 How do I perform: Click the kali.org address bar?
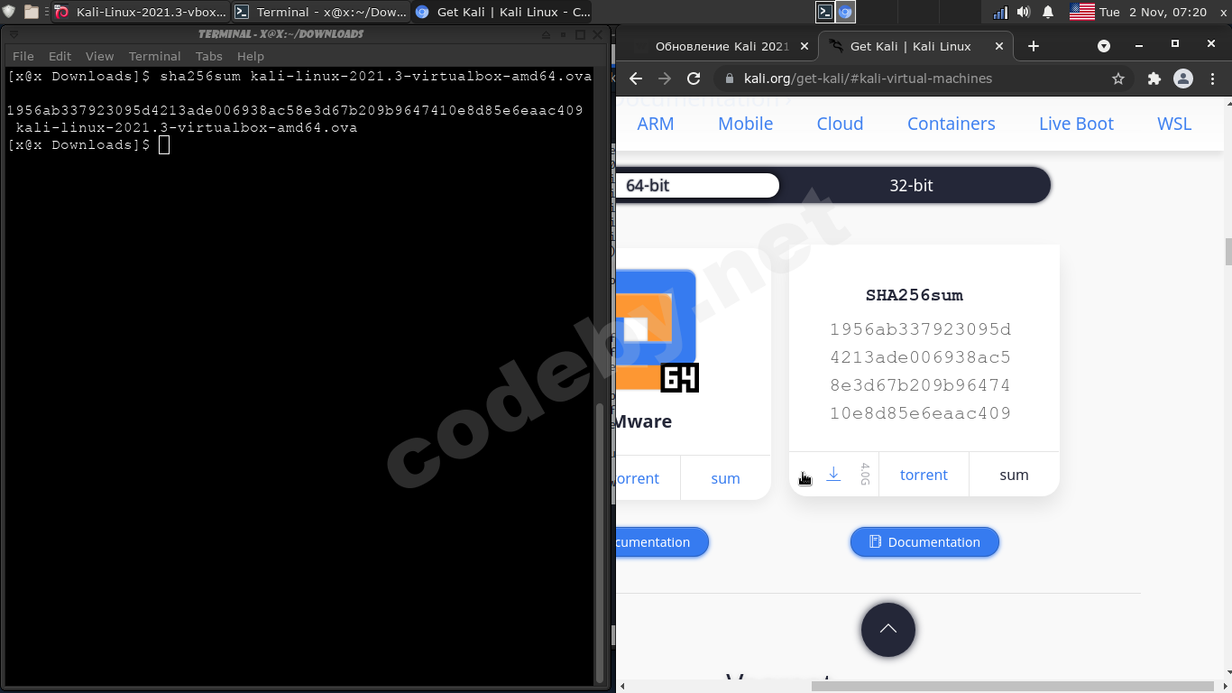924,79
